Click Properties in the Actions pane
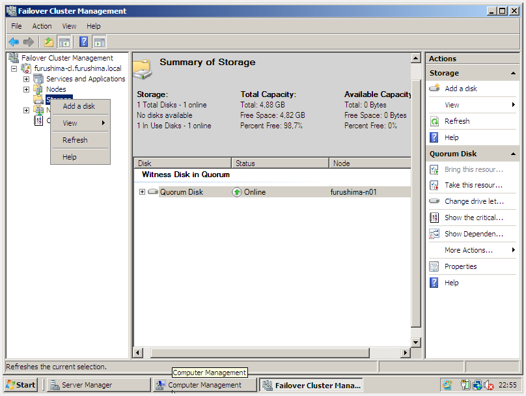Screen dimensions: 526x396 point(461,266)
